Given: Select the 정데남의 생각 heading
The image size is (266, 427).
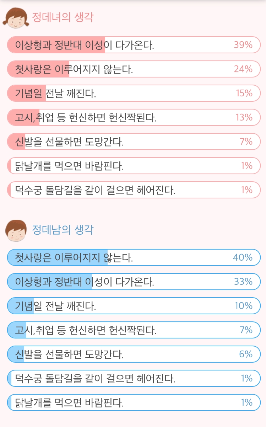Looking at the screenshot, I should click(63, 230).
